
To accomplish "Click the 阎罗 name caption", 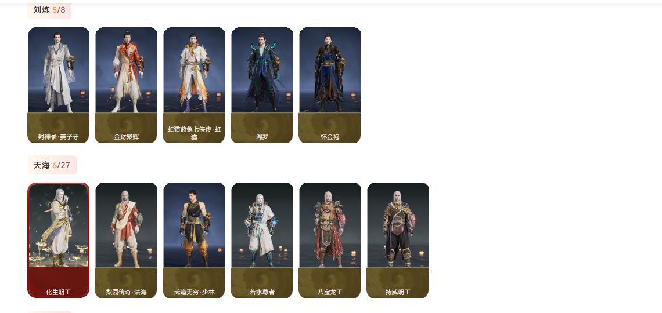I will (x=262, y=137).
